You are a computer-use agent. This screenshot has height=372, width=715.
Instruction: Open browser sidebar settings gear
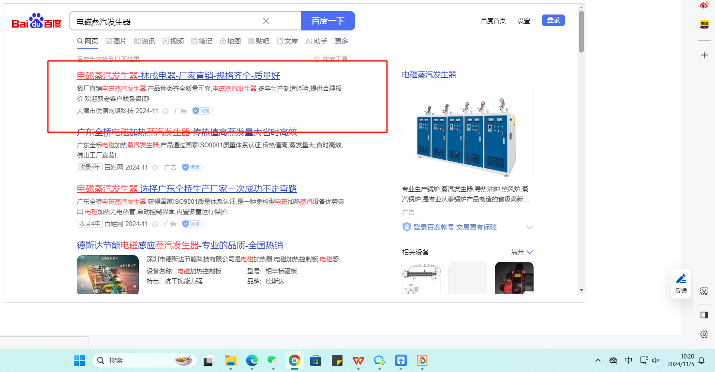click(x=704, y=334)
